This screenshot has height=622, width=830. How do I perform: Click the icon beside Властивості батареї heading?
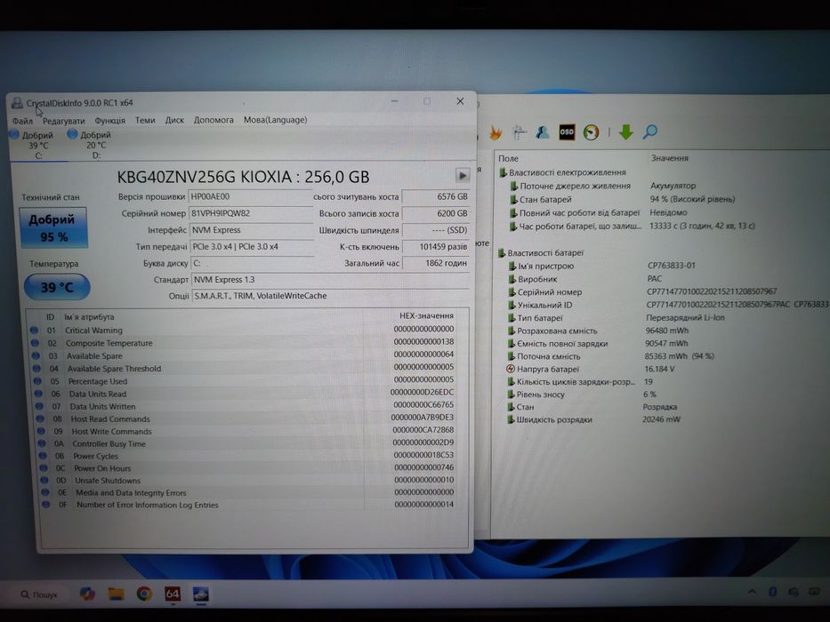[502, 253]
